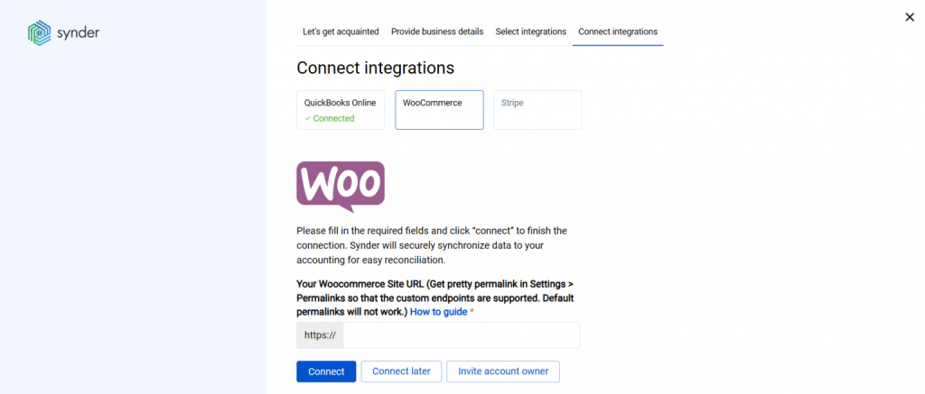Image resolution: width=925 pixels, height=394 pixels.
Task: Click the Connect later button
Action: click(401, 371)
